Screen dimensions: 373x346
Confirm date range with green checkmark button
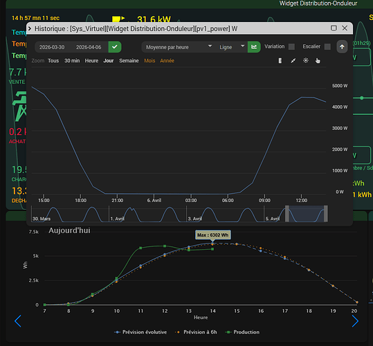pyautogui.click(x=115, y=47)
